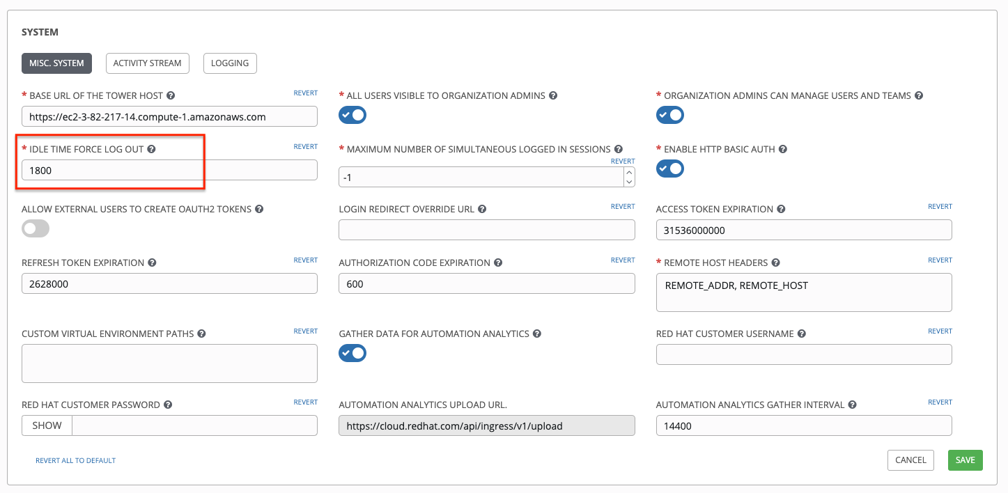Show the Red Hat customer password
This screenshot has width=1008, height=493.
[47, 425]
